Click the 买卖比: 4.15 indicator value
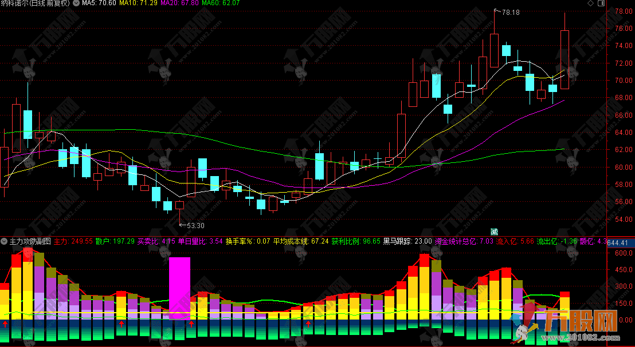Screen dimensions: 635x347 [156, 242]
